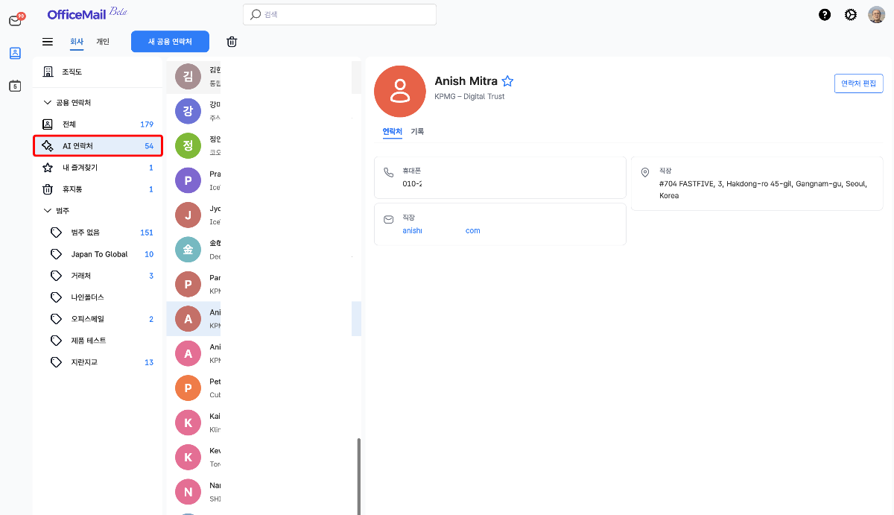Collapse the 범주 category section
The image size is (894, 515).
48,211
